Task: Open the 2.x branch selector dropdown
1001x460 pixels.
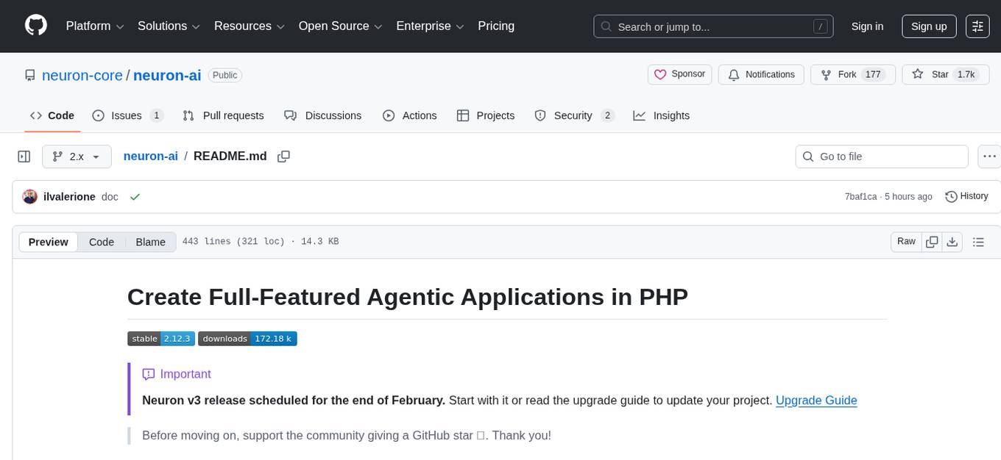Action: pos(77,157)
